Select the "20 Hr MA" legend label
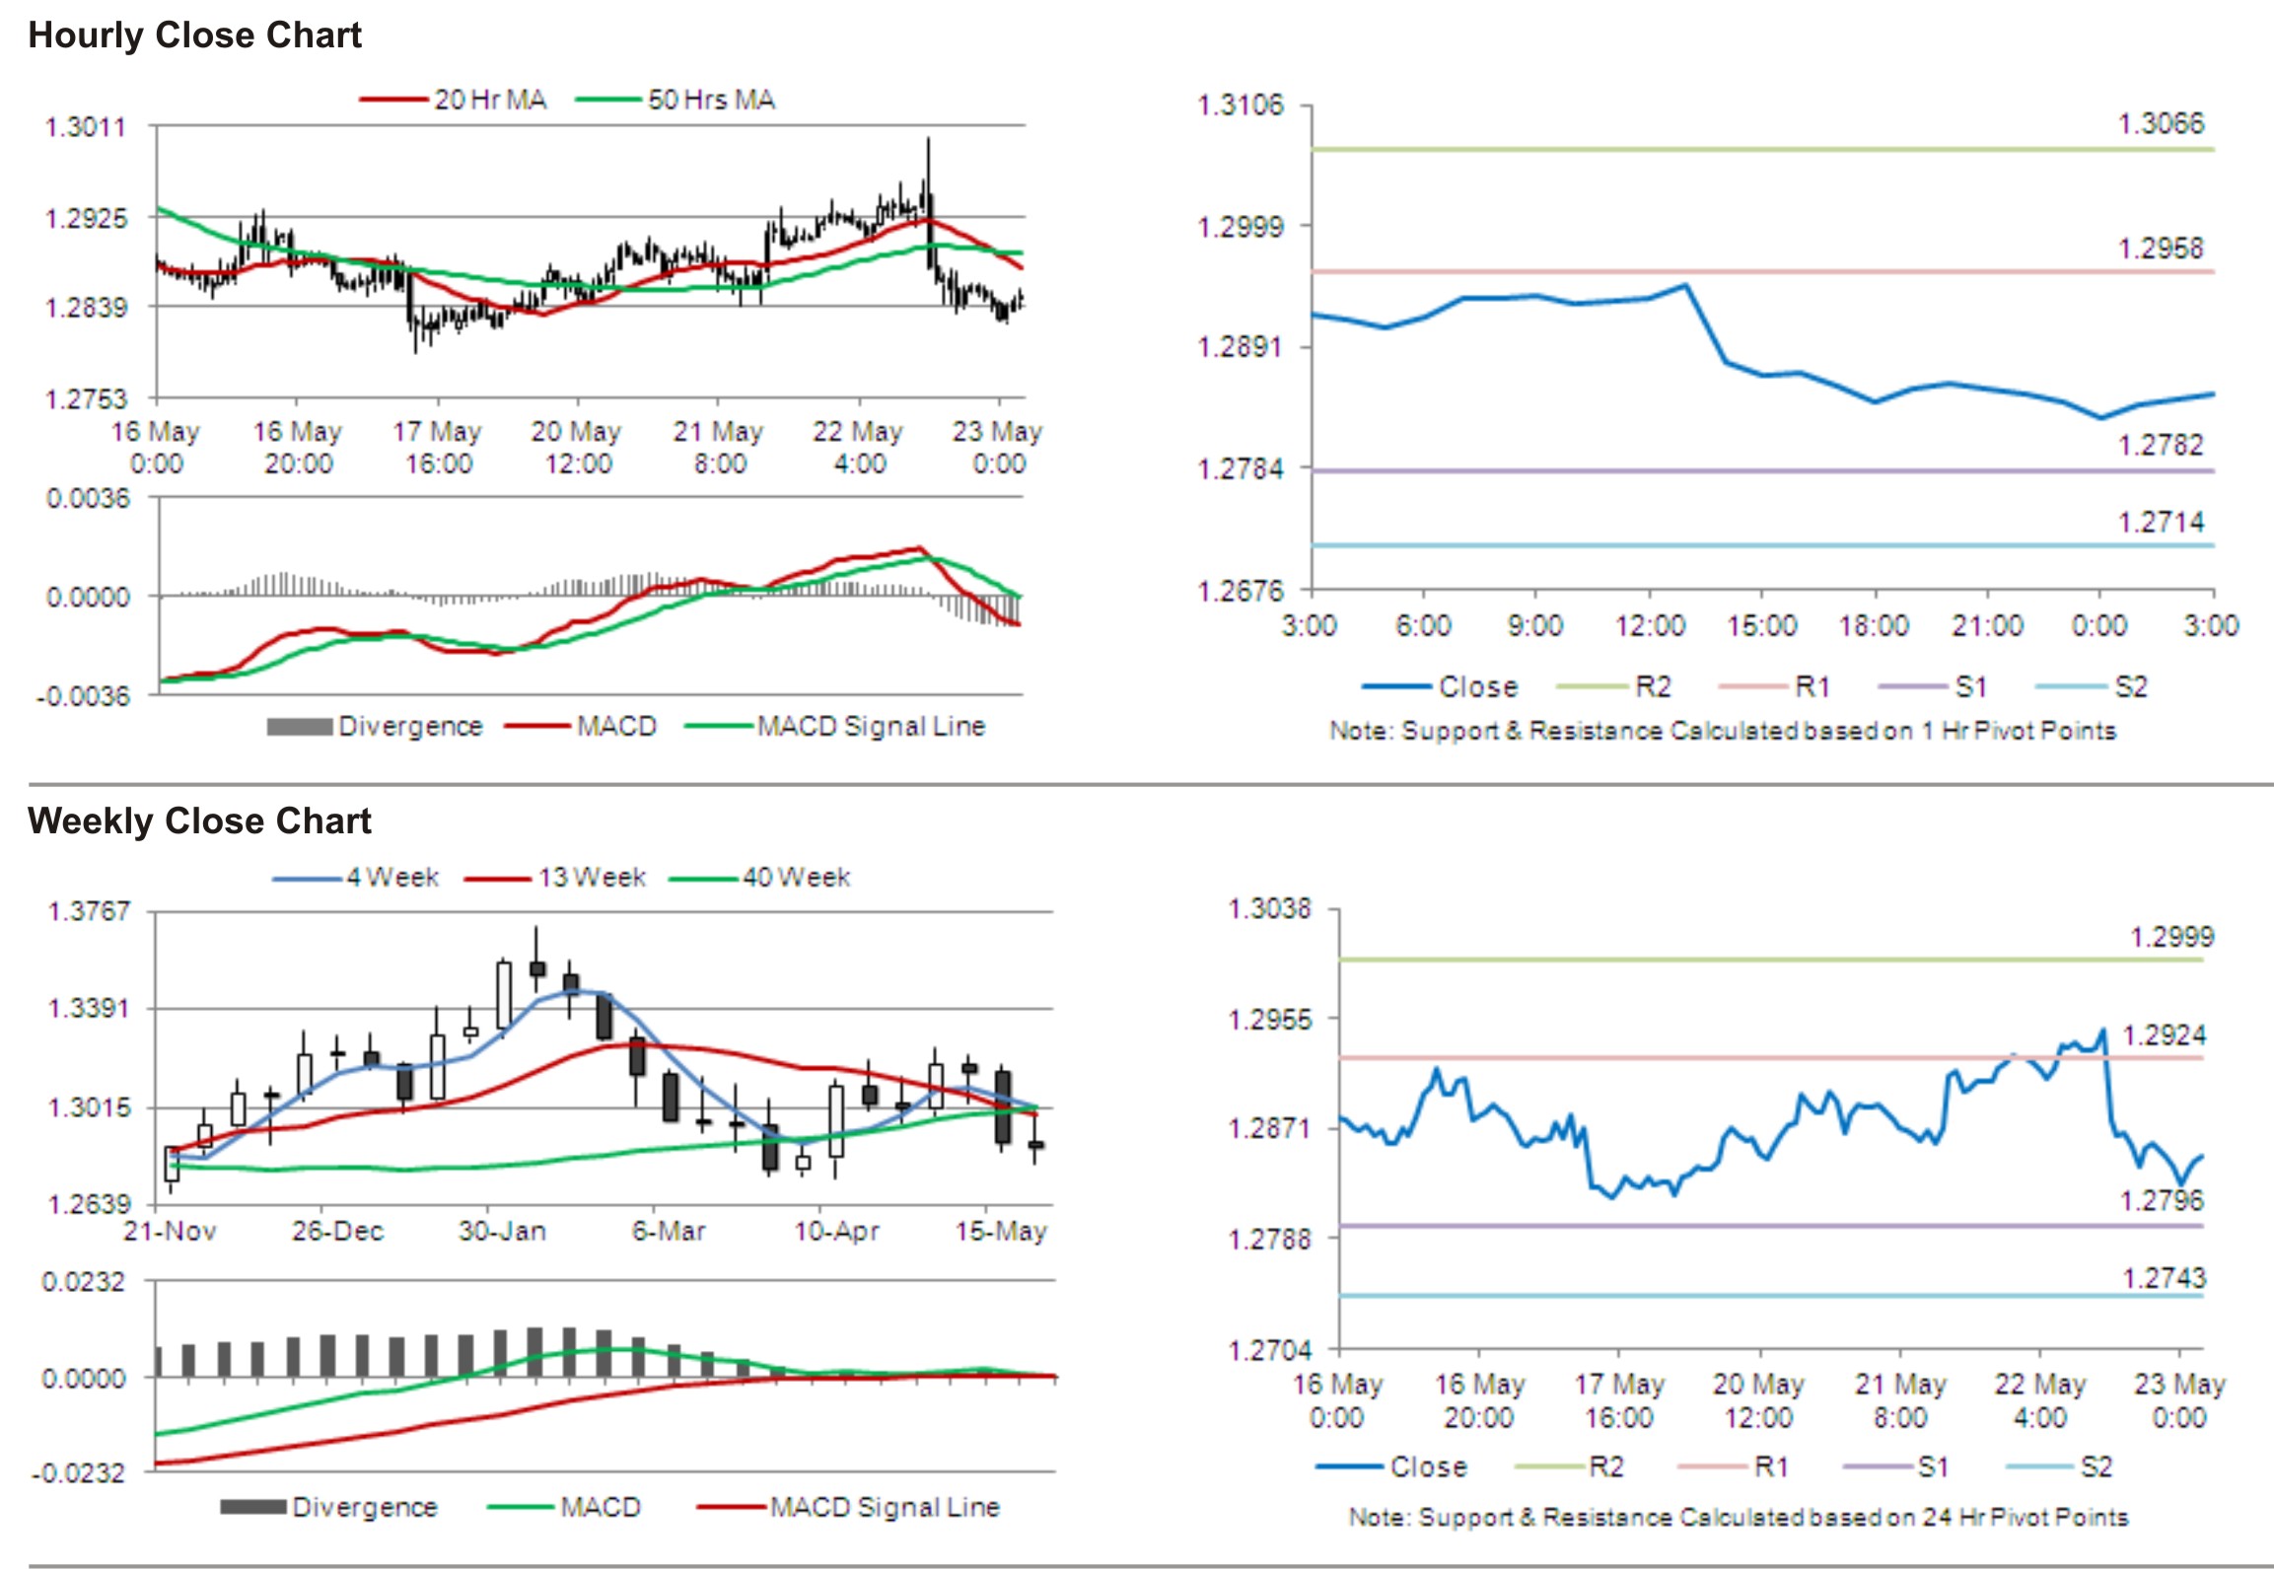Screen dimensions: 2274x1569 (490, 100)
